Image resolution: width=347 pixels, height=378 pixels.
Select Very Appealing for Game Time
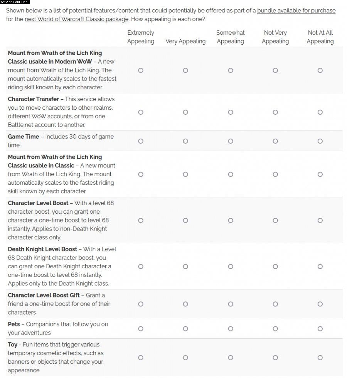pos(185,141)
